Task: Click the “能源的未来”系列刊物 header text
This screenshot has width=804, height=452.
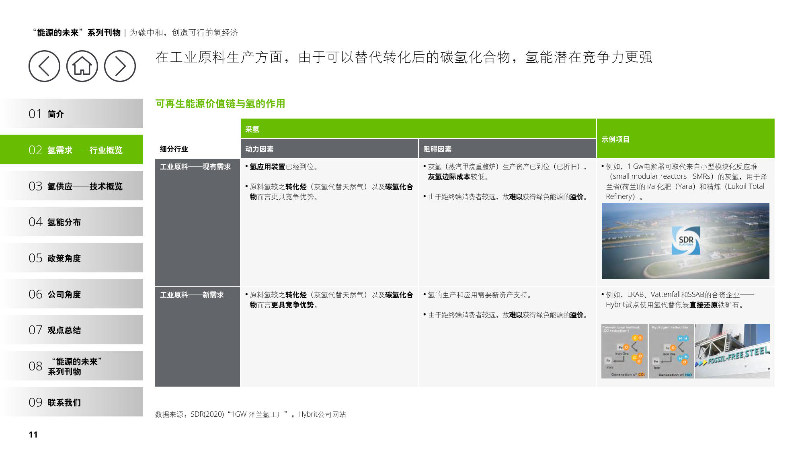Action: 76,33
